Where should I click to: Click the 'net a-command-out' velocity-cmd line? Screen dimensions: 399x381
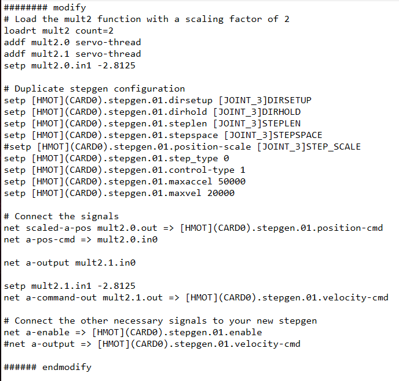coord(196,297)
